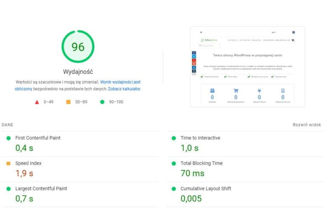Open the 'Zobacz kalkulator' link
Viewport: 326px width, 208px height.
tap(124, 89)
